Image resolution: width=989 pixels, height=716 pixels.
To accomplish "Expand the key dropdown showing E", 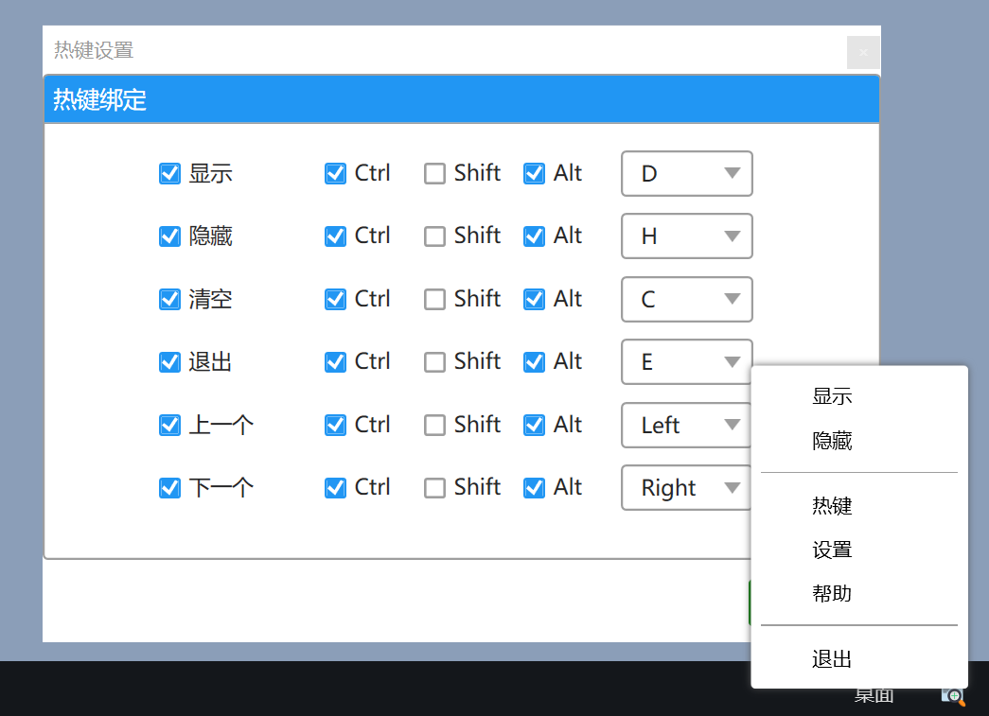I will tap(686, 362).
